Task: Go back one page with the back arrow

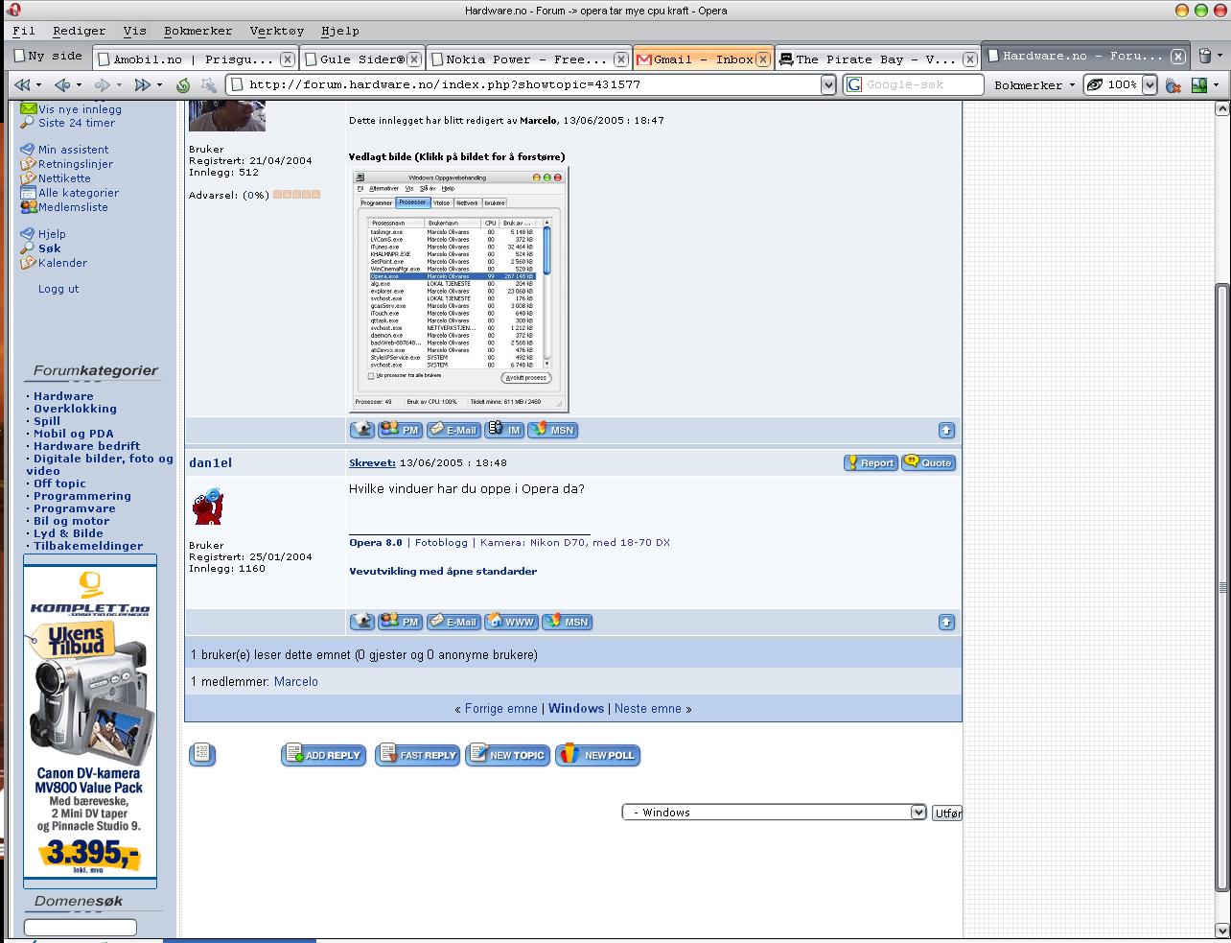Action: tap(61, 85)
